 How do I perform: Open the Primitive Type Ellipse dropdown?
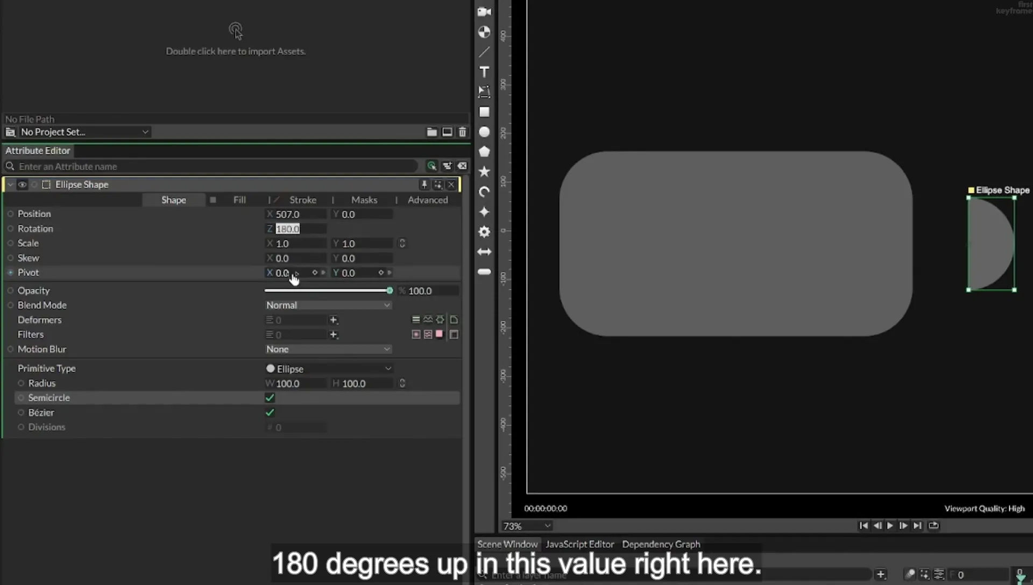click(329, 368)
